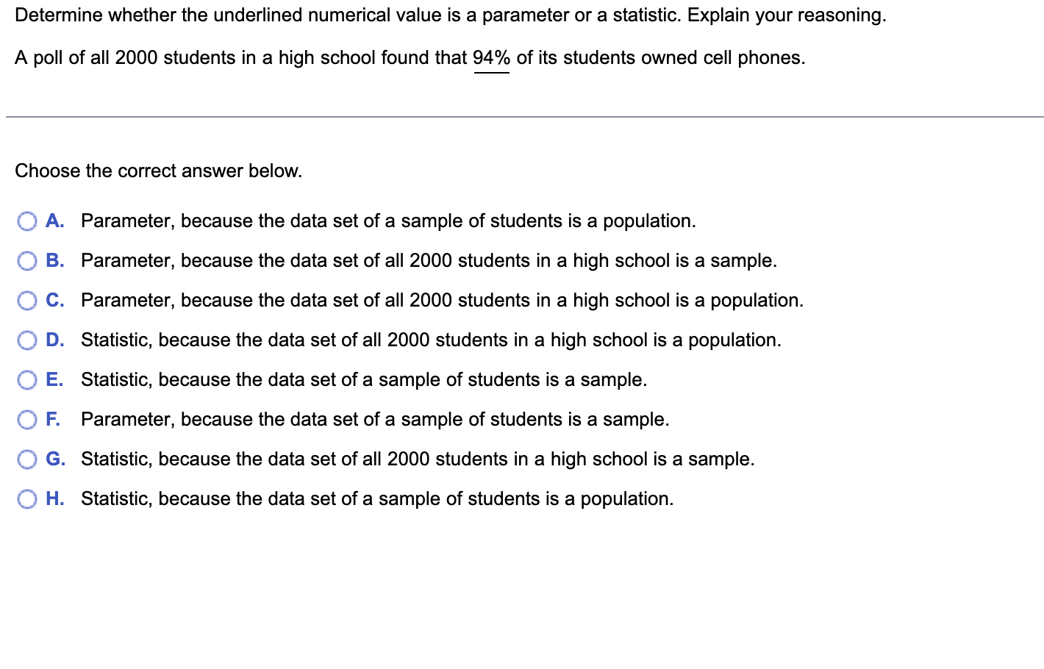Click the underlined 94% value
1044x669 pixels.
tap(490, 57)
